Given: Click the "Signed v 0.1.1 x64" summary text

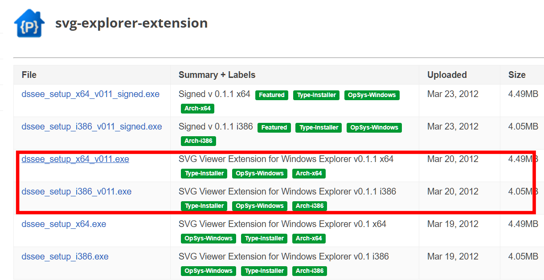Looking at the screenshot, I should coord(214,94).
